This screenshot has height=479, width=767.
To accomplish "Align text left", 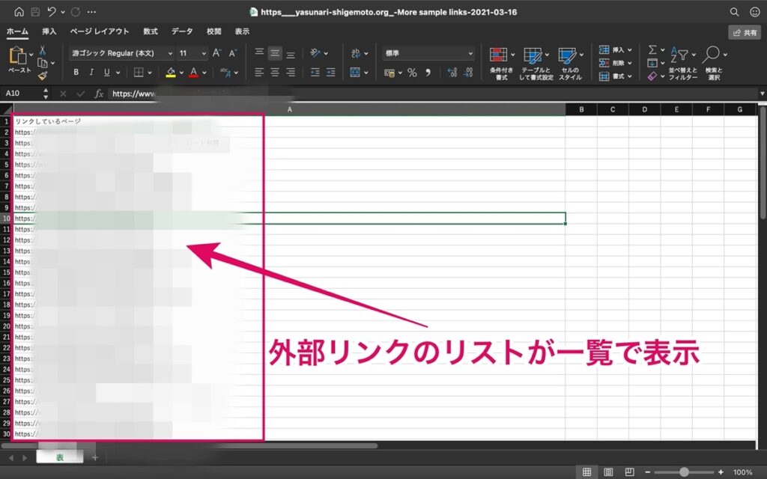I will coord(259,73).
